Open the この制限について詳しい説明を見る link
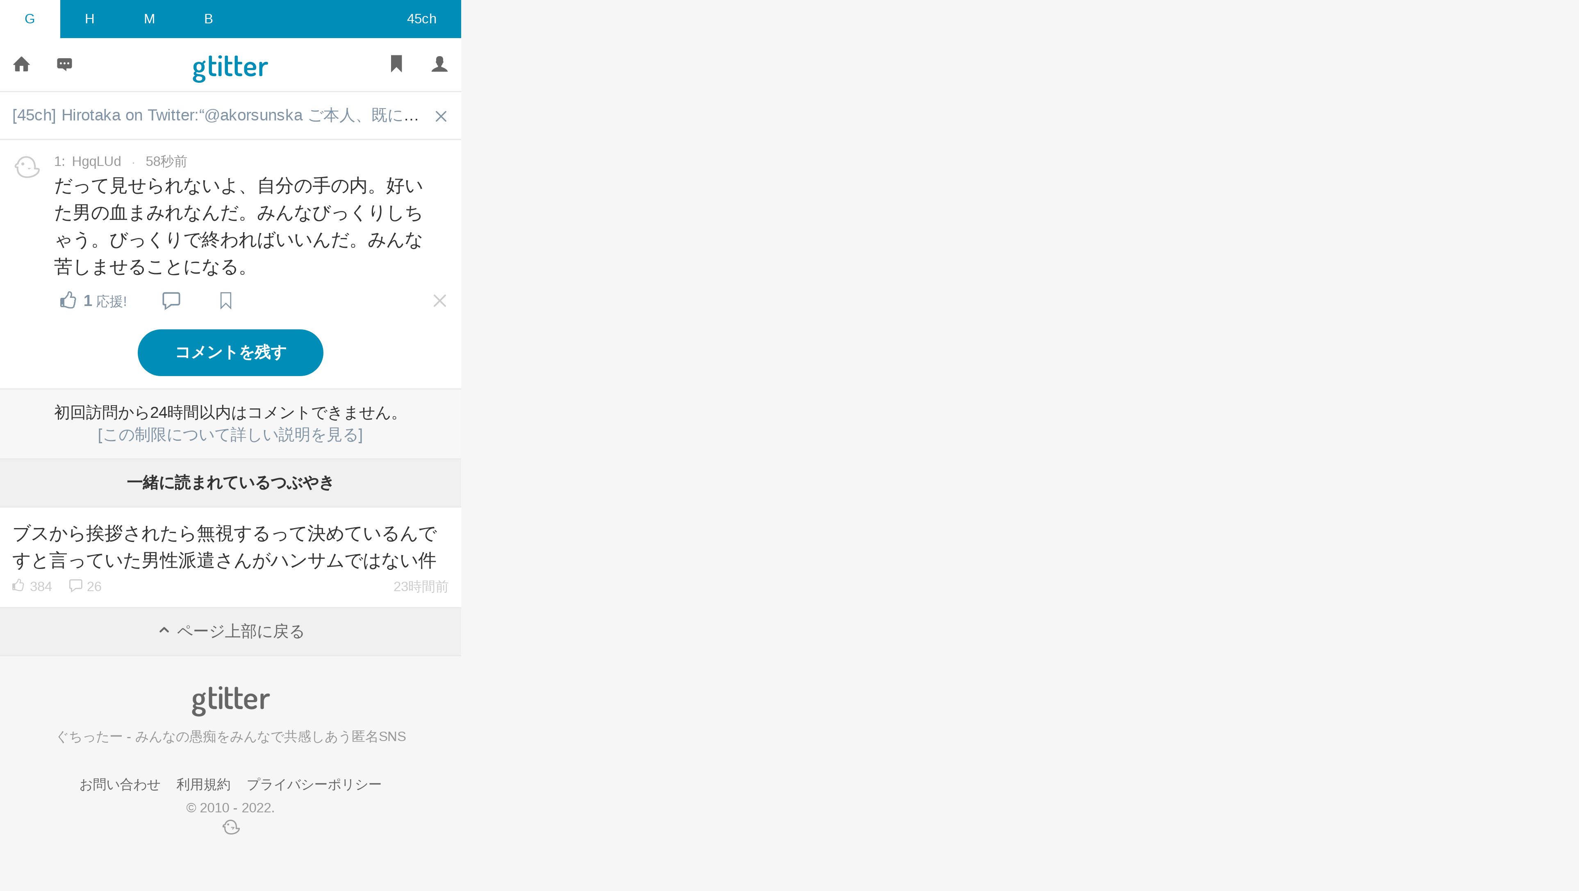 pyautogui.click(x=230, y=435)
